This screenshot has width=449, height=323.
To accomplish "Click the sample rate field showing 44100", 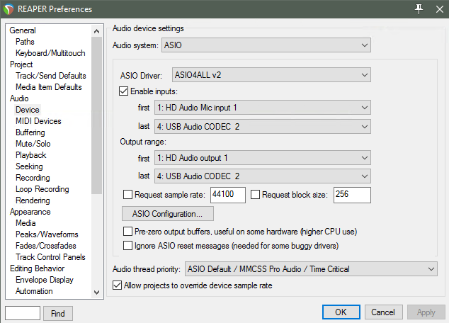I will [227, 195].
